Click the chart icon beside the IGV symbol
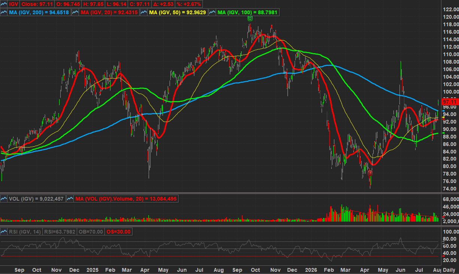 [4, 4]
